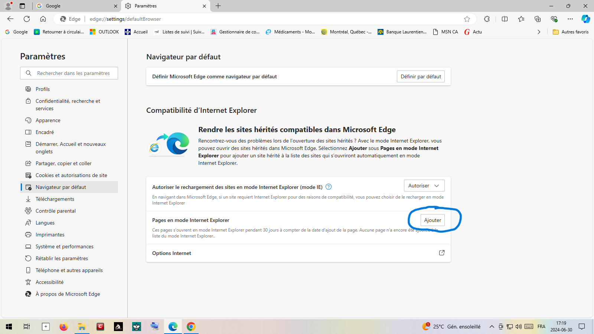Viewport: 594px width, 334px height.
Task: Open the volume control in system tray
Action: (x=519, y=327)
